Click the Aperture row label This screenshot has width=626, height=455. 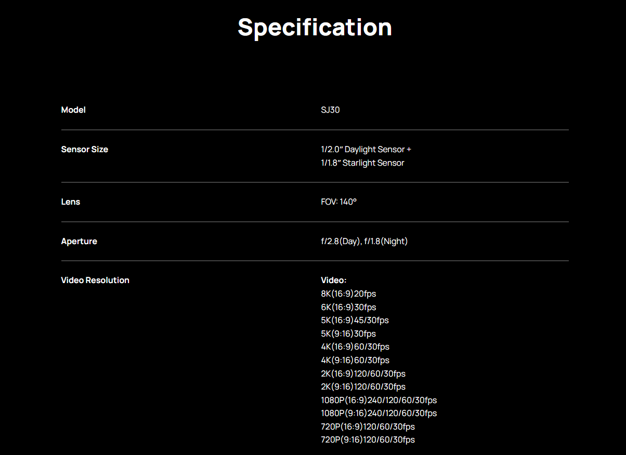(x=79, y=242)
